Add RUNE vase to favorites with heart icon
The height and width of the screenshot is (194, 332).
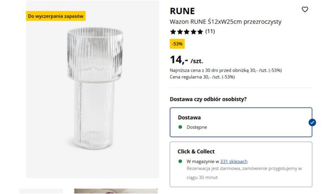(305, 10)
